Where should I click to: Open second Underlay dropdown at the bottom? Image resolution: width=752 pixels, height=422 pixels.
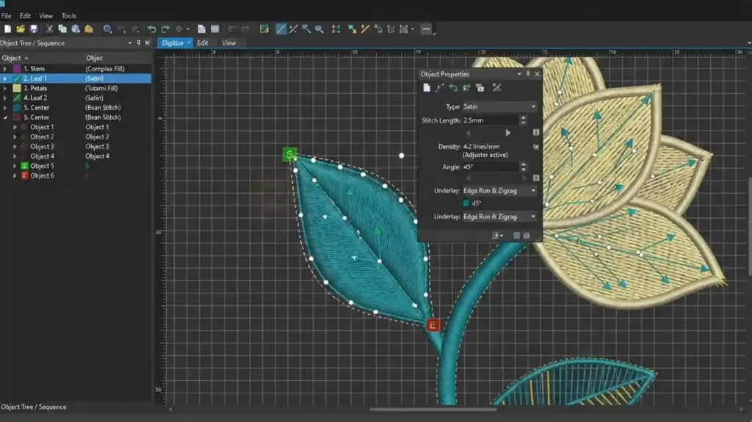[499, 217]
